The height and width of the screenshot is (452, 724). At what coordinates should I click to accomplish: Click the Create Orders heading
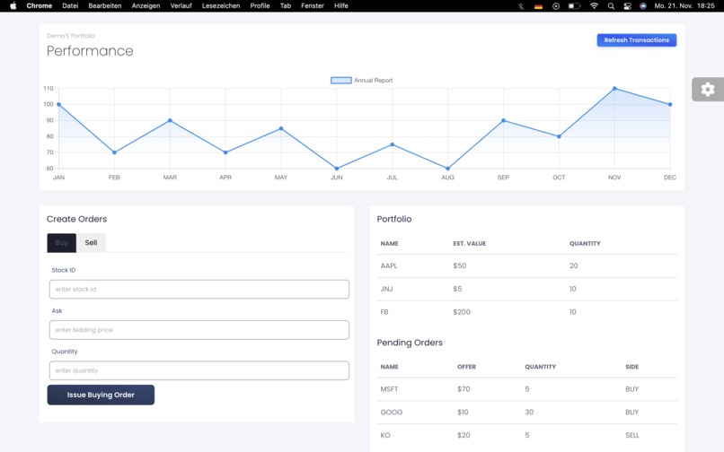pos(76,219)
